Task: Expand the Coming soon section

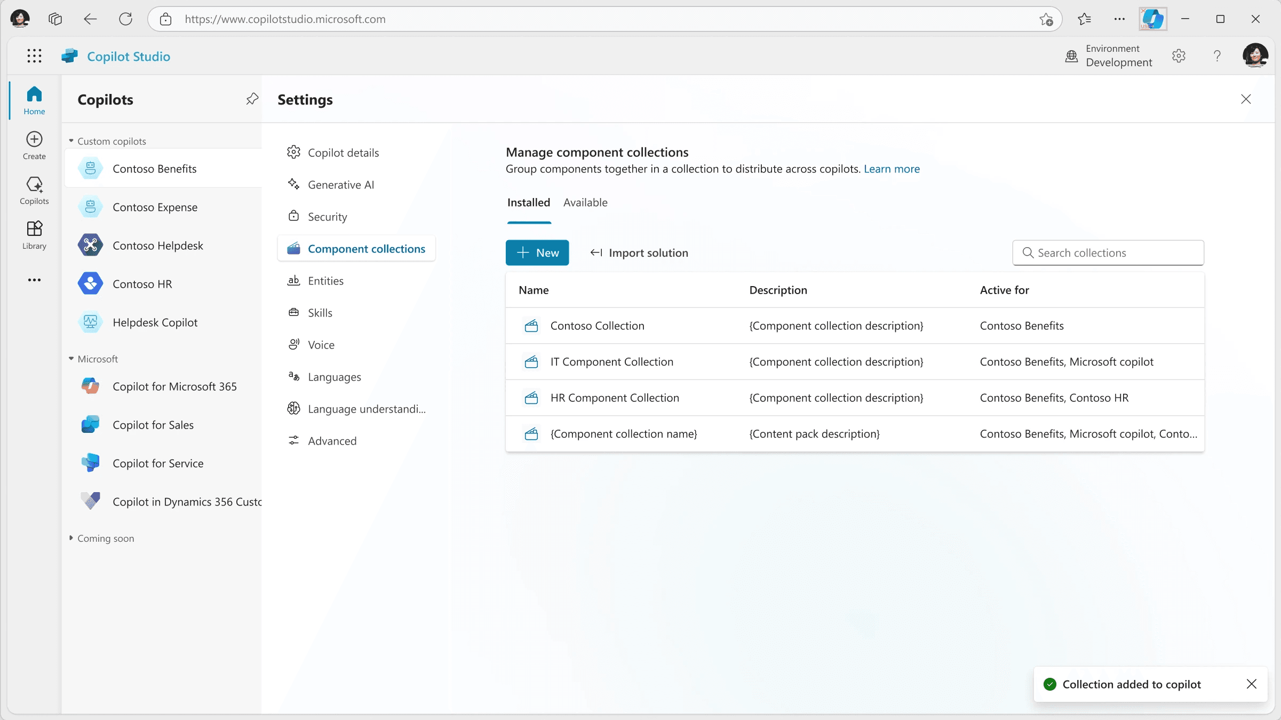Action: [x=71, y=538]
